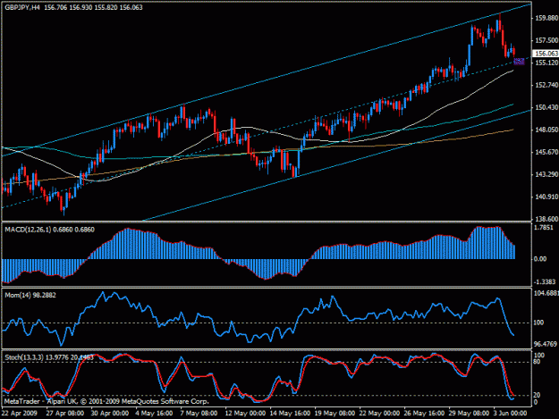Select the current price marker 156.063
Image resolution: width=559 pixels, height=419 pixels.
coord(546,54)
